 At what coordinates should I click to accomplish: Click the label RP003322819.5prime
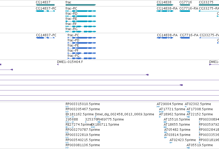click(x=83, y=135)
